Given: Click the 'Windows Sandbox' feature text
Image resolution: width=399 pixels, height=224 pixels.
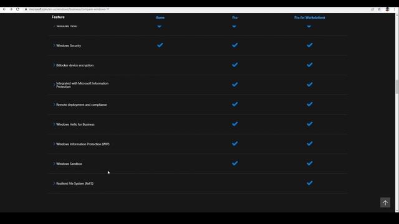Looking at the screenshot, I should pyautogui.click(x=69, y=164).
